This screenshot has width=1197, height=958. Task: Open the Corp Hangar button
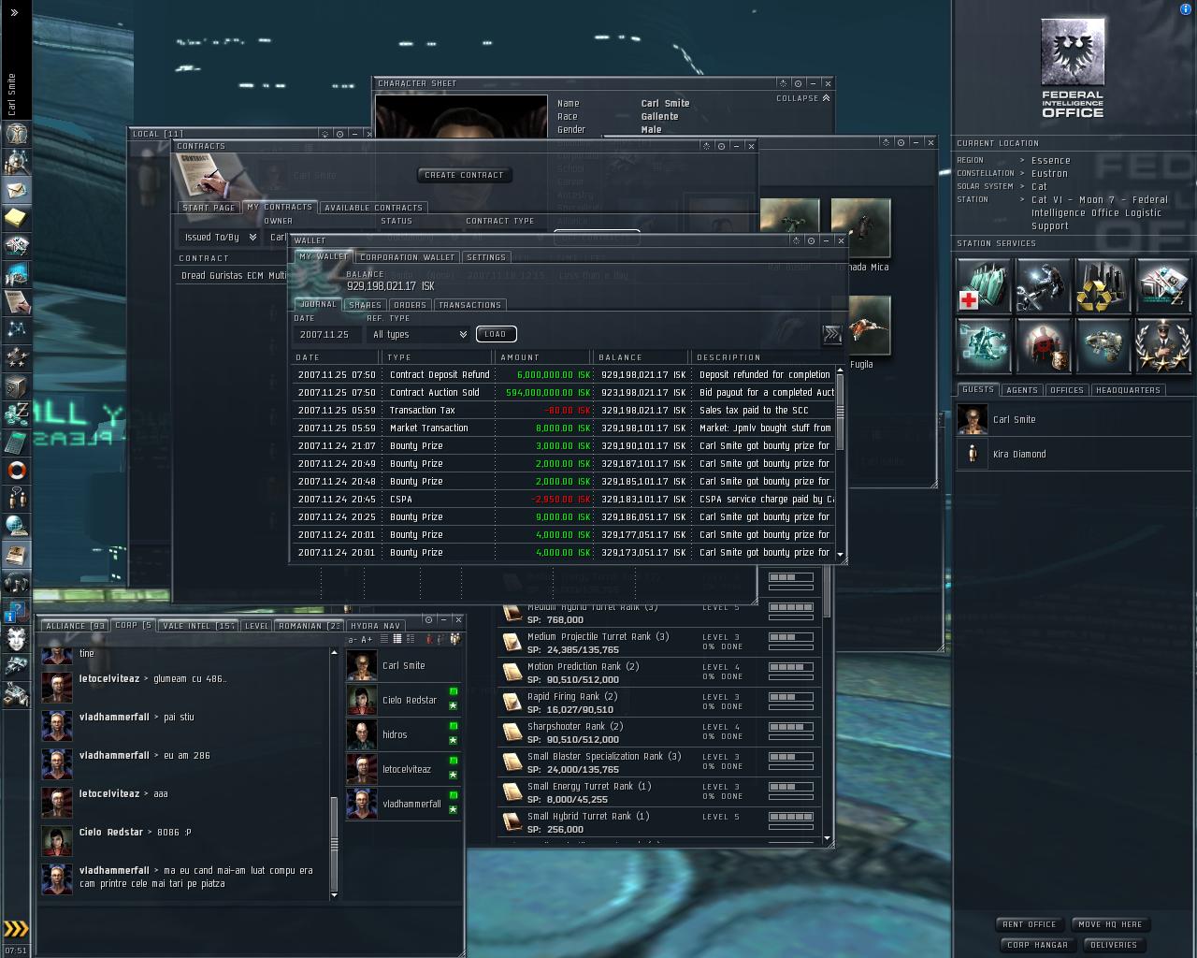1037,945
